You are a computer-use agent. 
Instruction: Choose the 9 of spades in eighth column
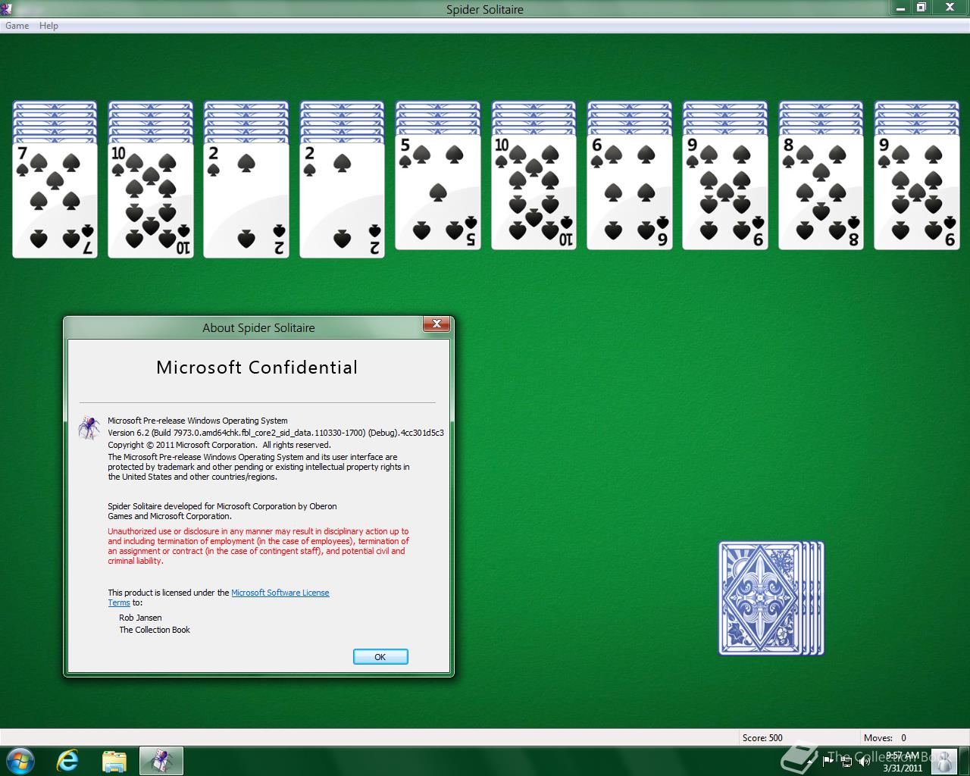click(x=725, y=192)
